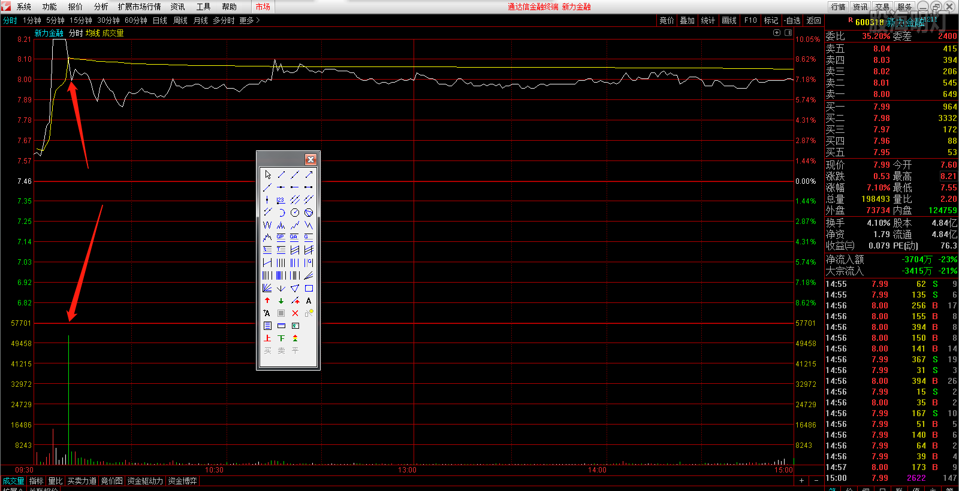The height and width of the screenshot is (491, 959).
Task: Click the green 下 marker icon
Action: (281, 338)
